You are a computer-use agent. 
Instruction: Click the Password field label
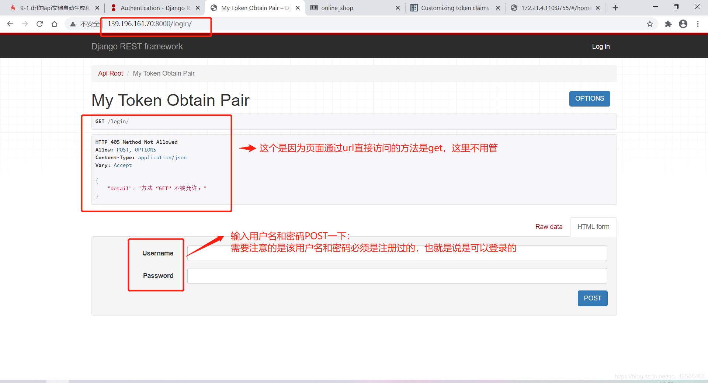158,276
